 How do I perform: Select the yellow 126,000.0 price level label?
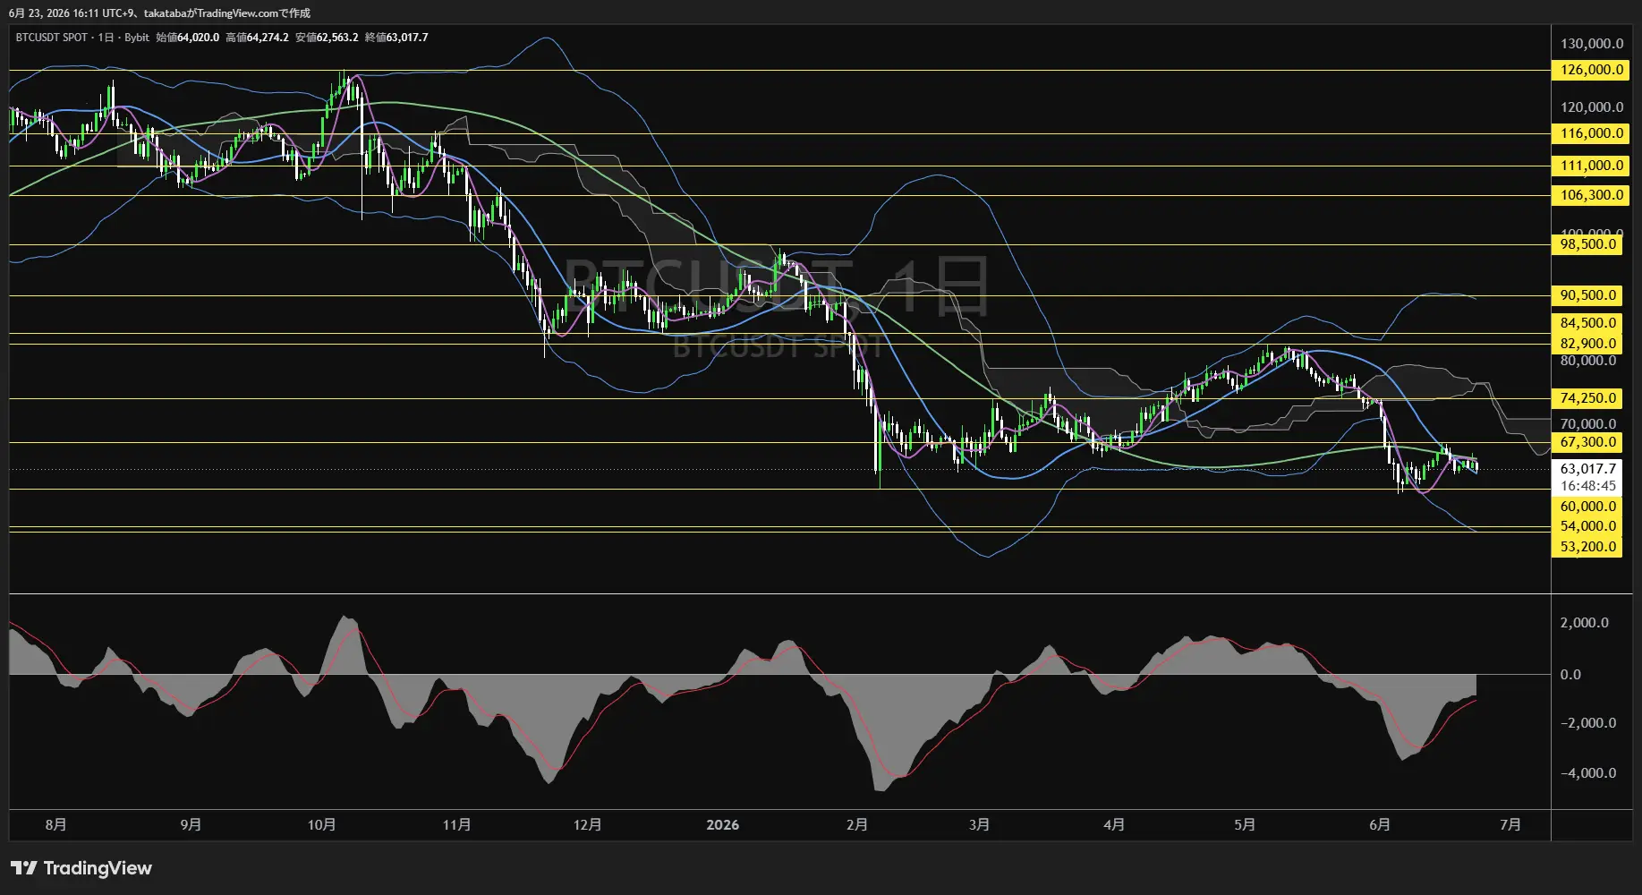[x=1591, y=70]
